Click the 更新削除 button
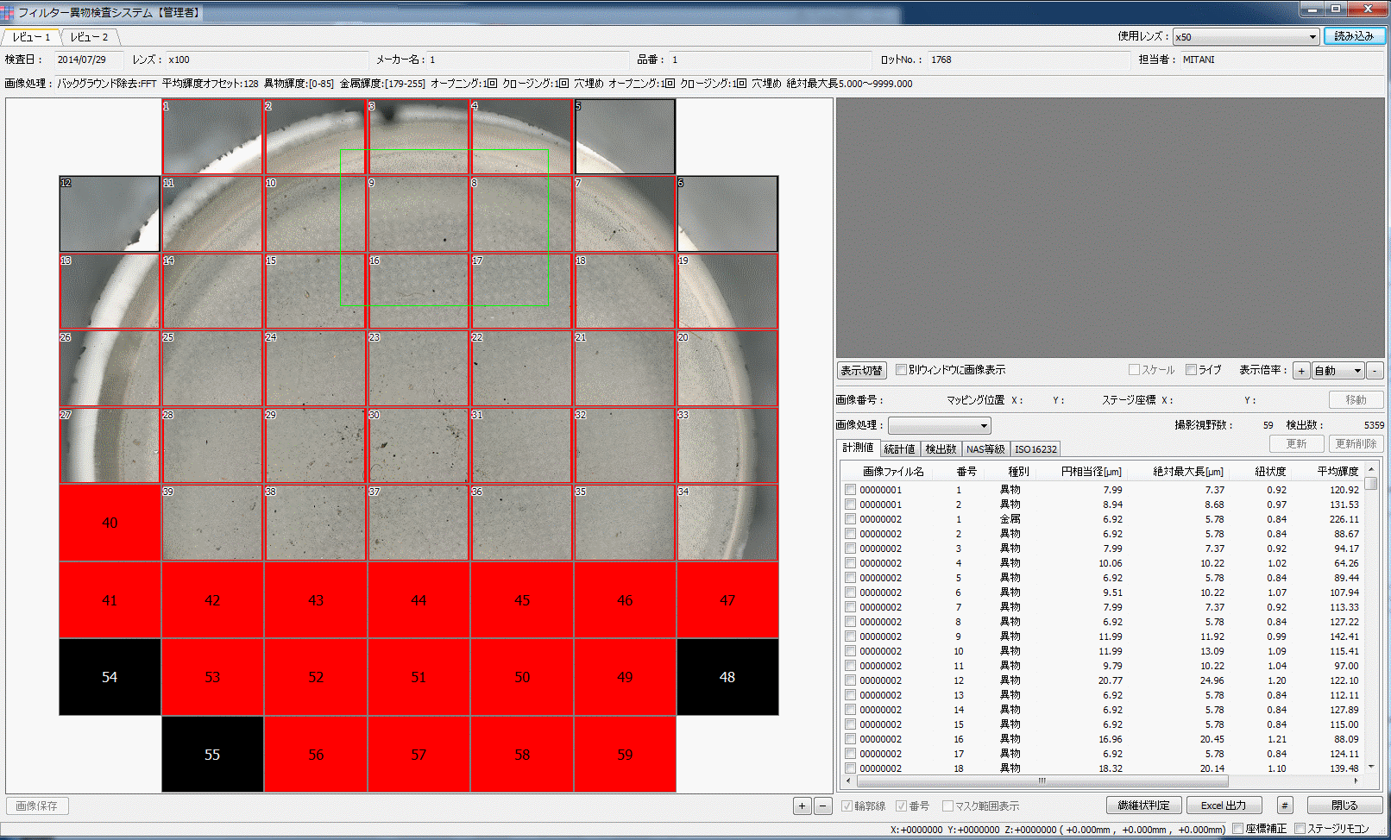Screen dimensions: 1391x840 [1356, 443]
